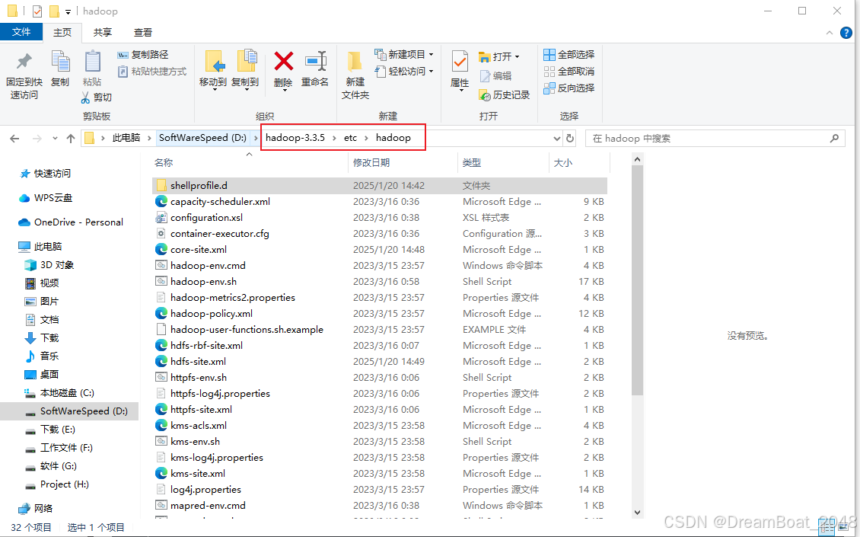The width and height of the screenshot is (860, 537).
Task: Open the 文件 (File) menu
Action: coord(22,32)
